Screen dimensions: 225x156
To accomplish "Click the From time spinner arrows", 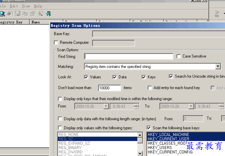I will 136,106.
